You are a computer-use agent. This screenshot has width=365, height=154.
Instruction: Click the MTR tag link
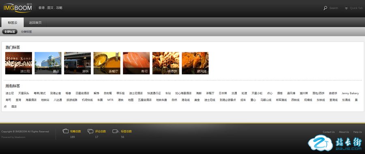click(110, 100)
